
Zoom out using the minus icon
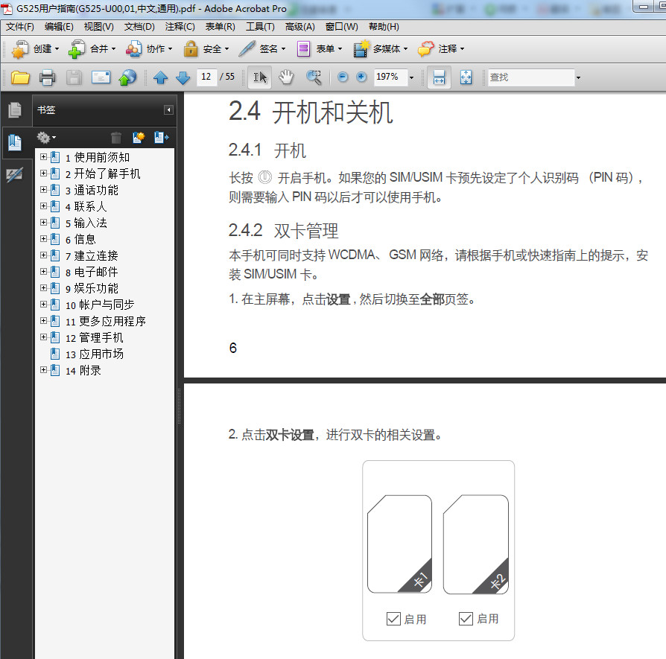coord(342,77)
